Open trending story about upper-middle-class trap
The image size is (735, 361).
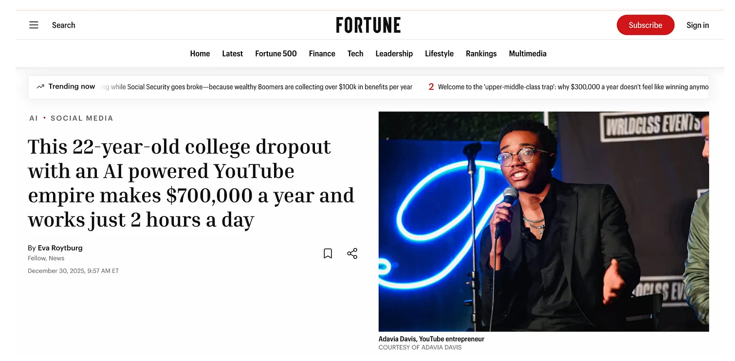point(573,87)
